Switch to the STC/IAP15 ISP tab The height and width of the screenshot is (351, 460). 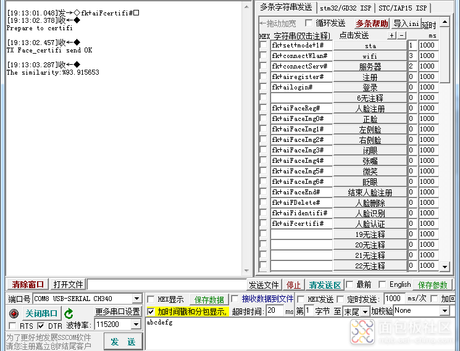click(403, 8)
